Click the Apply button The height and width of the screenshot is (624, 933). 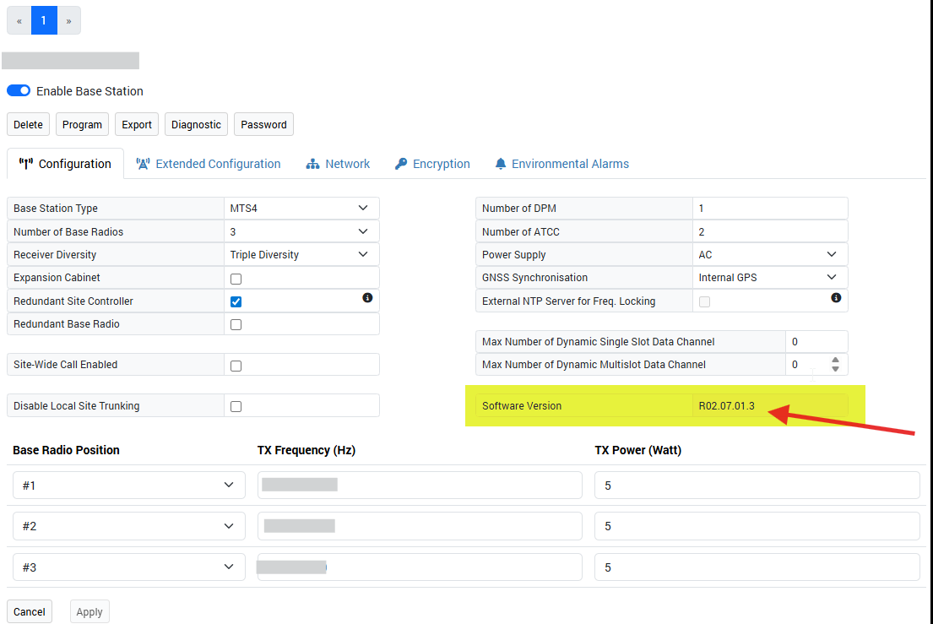point(90,611)
